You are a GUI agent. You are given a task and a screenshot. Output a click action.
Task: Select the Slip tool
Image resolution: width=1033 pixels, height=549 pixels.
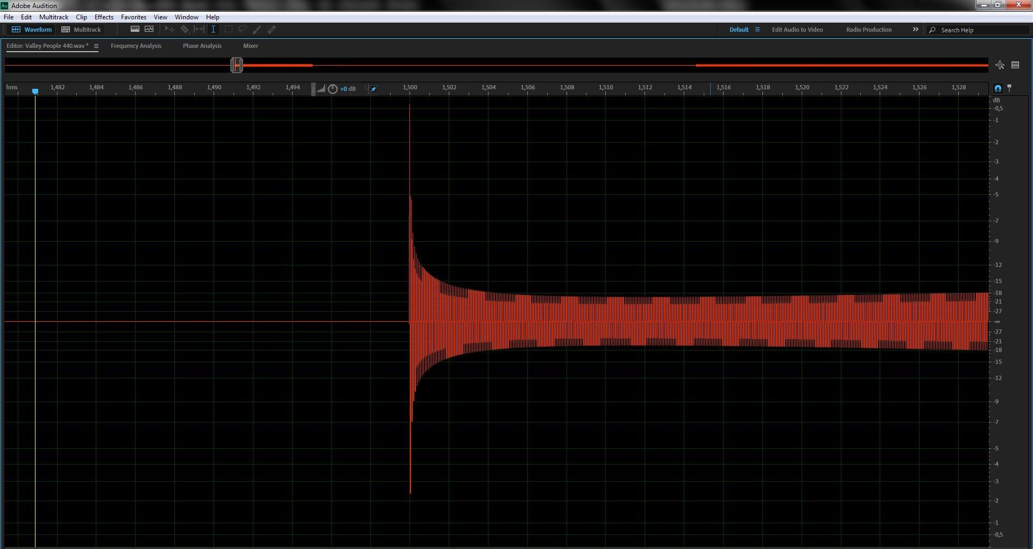coord(199,30)
